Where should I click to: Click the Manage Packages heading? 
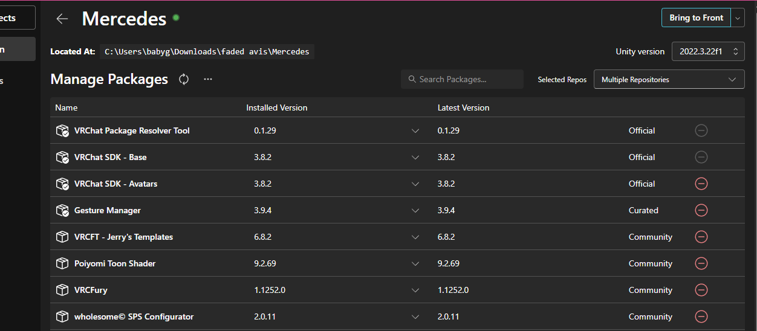109,79
